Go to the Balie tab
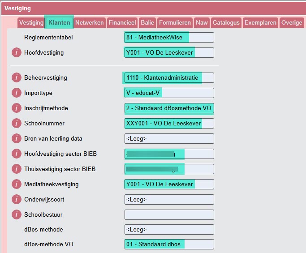The height and width of the screenshot is (253, 306). [x=147, y=23]
